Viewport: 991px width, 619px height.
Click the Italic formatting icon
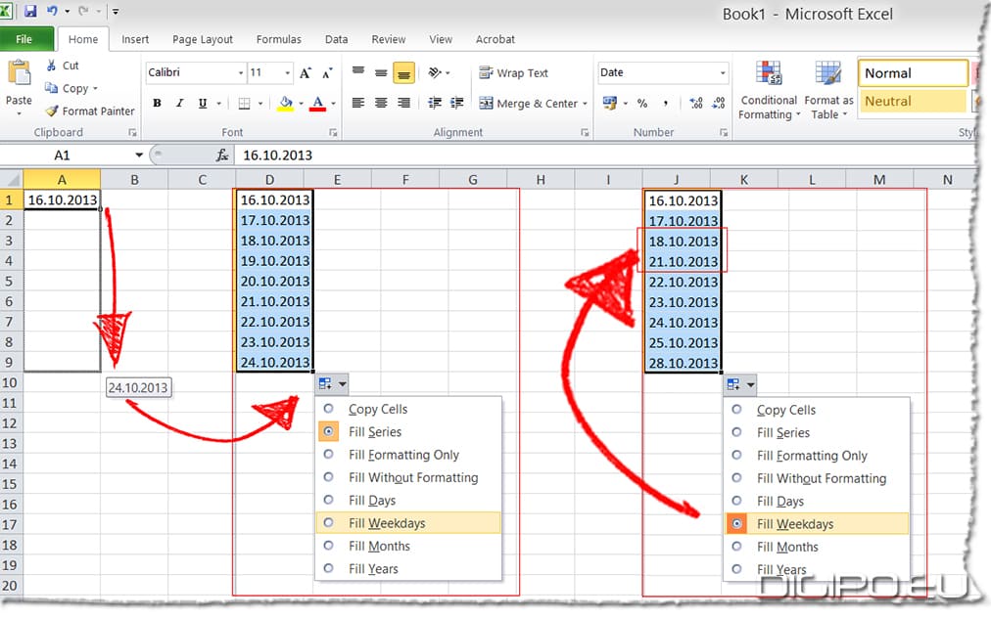tap(180, 104)
